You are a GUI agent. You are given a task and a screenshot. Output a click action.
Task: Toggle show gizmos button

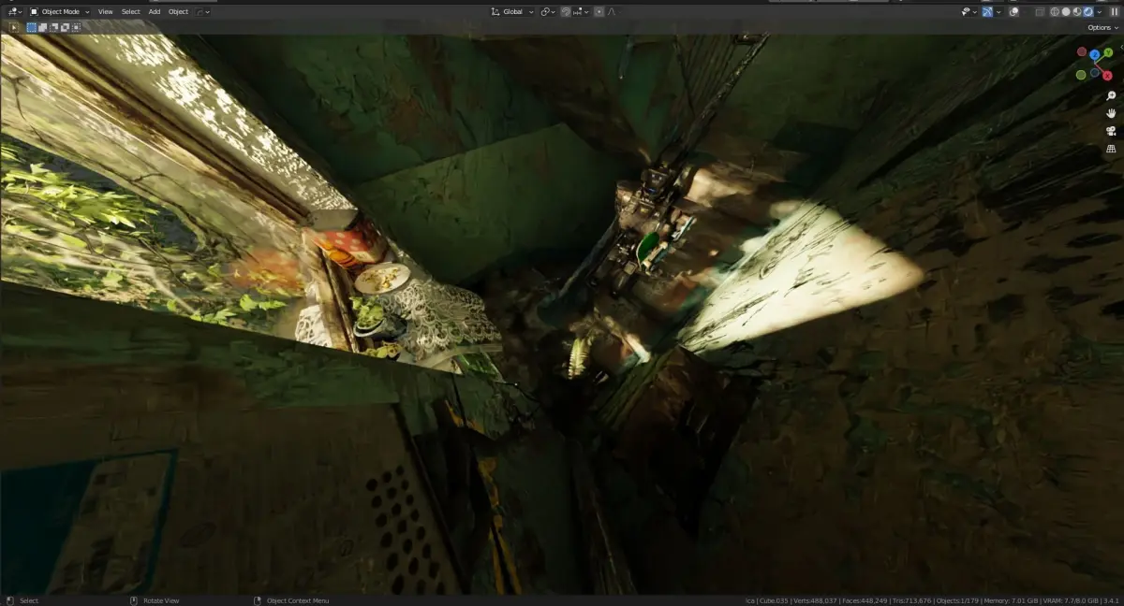click(987, 12)
